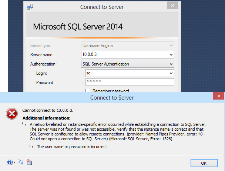Click the copy message text icon
The image size is (225, 171).
[21, 162]
